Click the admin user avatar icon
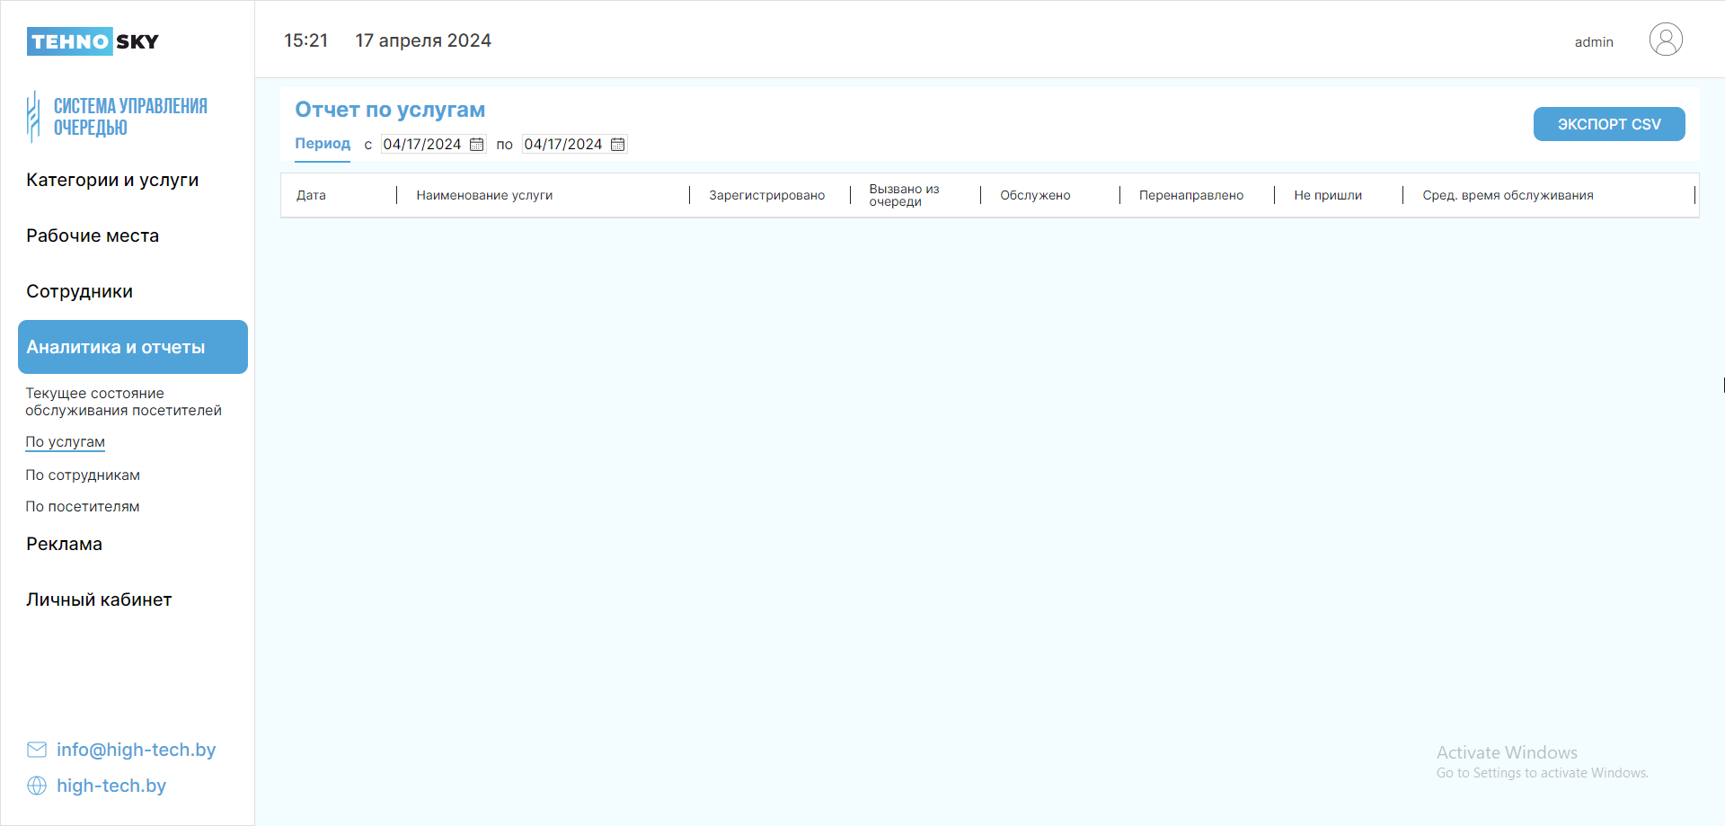The height and width of the screenshot is (826, 1725). 1665,40
